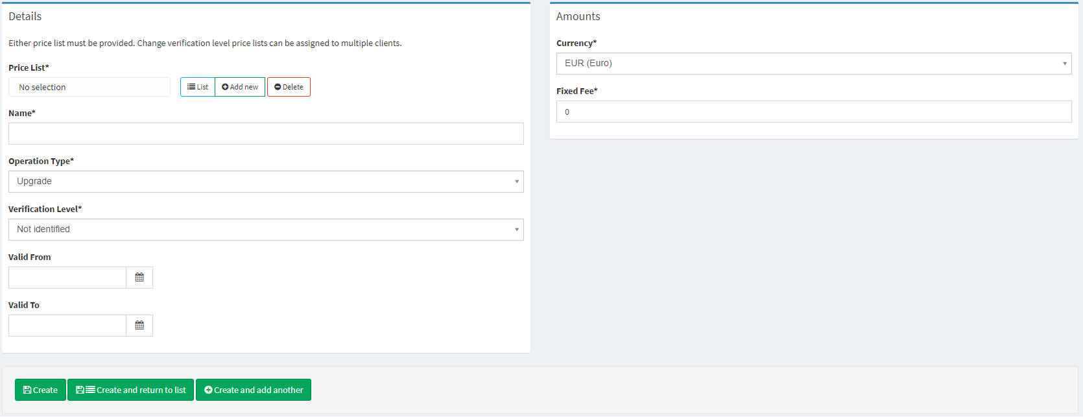Screen dimensions: 1083x417
Task: Click the Operation Type label
Action: click(41, 161)
